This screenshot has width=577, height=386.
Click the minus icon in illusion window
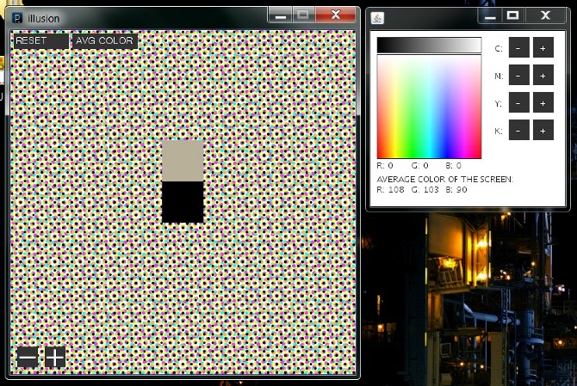(28, 357)
